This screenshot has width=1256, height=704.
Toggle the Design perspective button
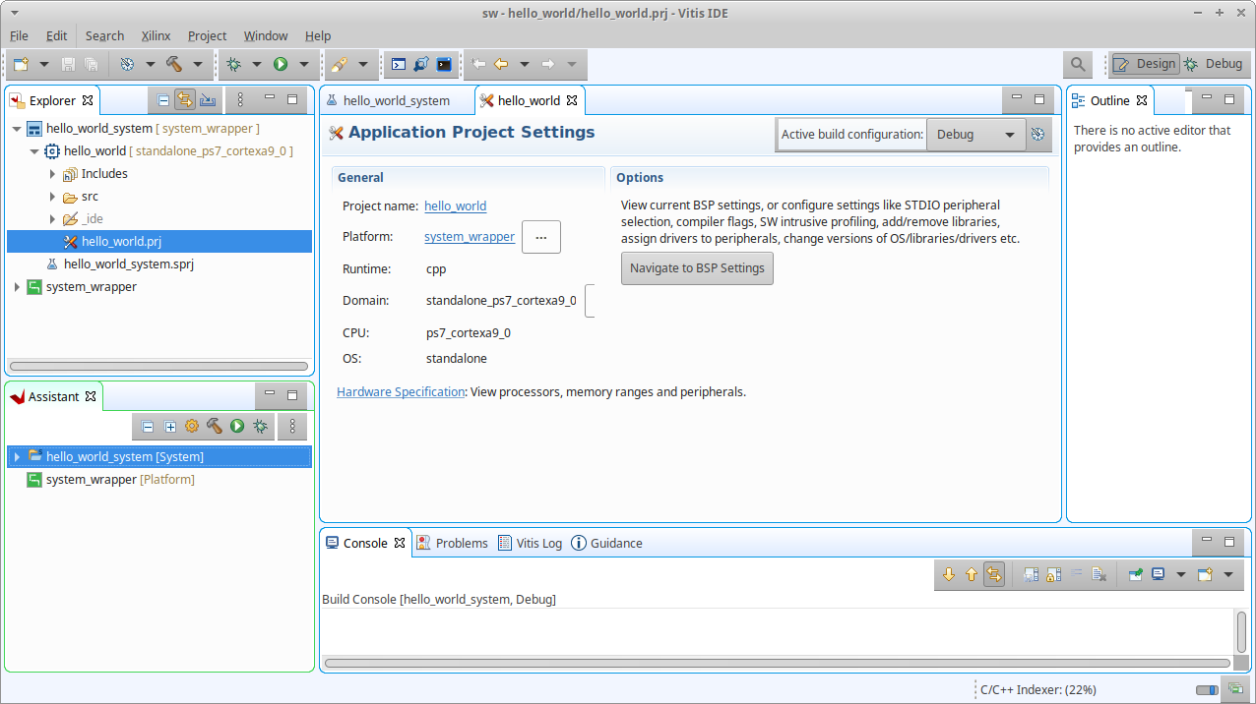(1145, 64)
